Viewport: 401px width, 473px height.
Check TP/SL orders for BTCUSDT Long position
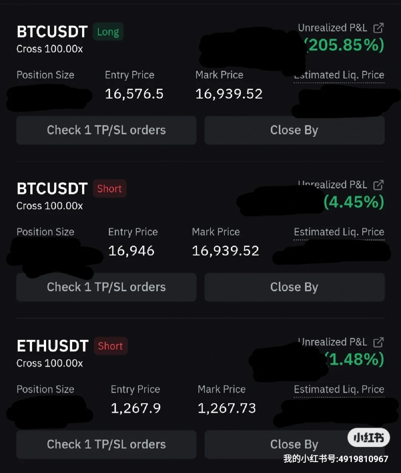point(106,130)
